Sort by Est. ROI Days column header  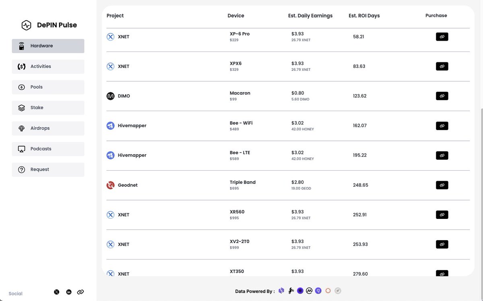[x=364, y=16]
